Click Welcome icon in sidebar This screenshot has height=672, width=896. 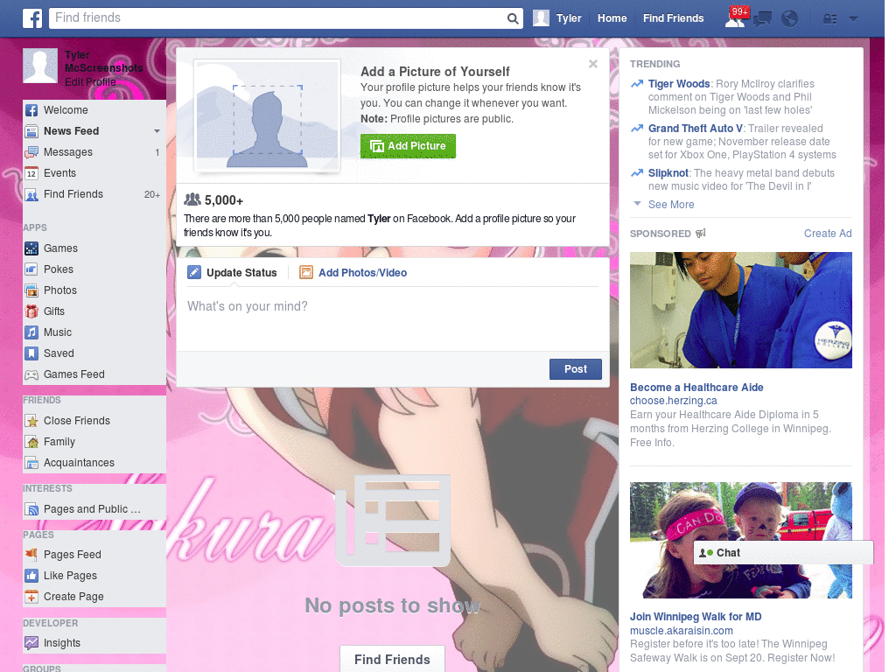(x=31, y=110)
